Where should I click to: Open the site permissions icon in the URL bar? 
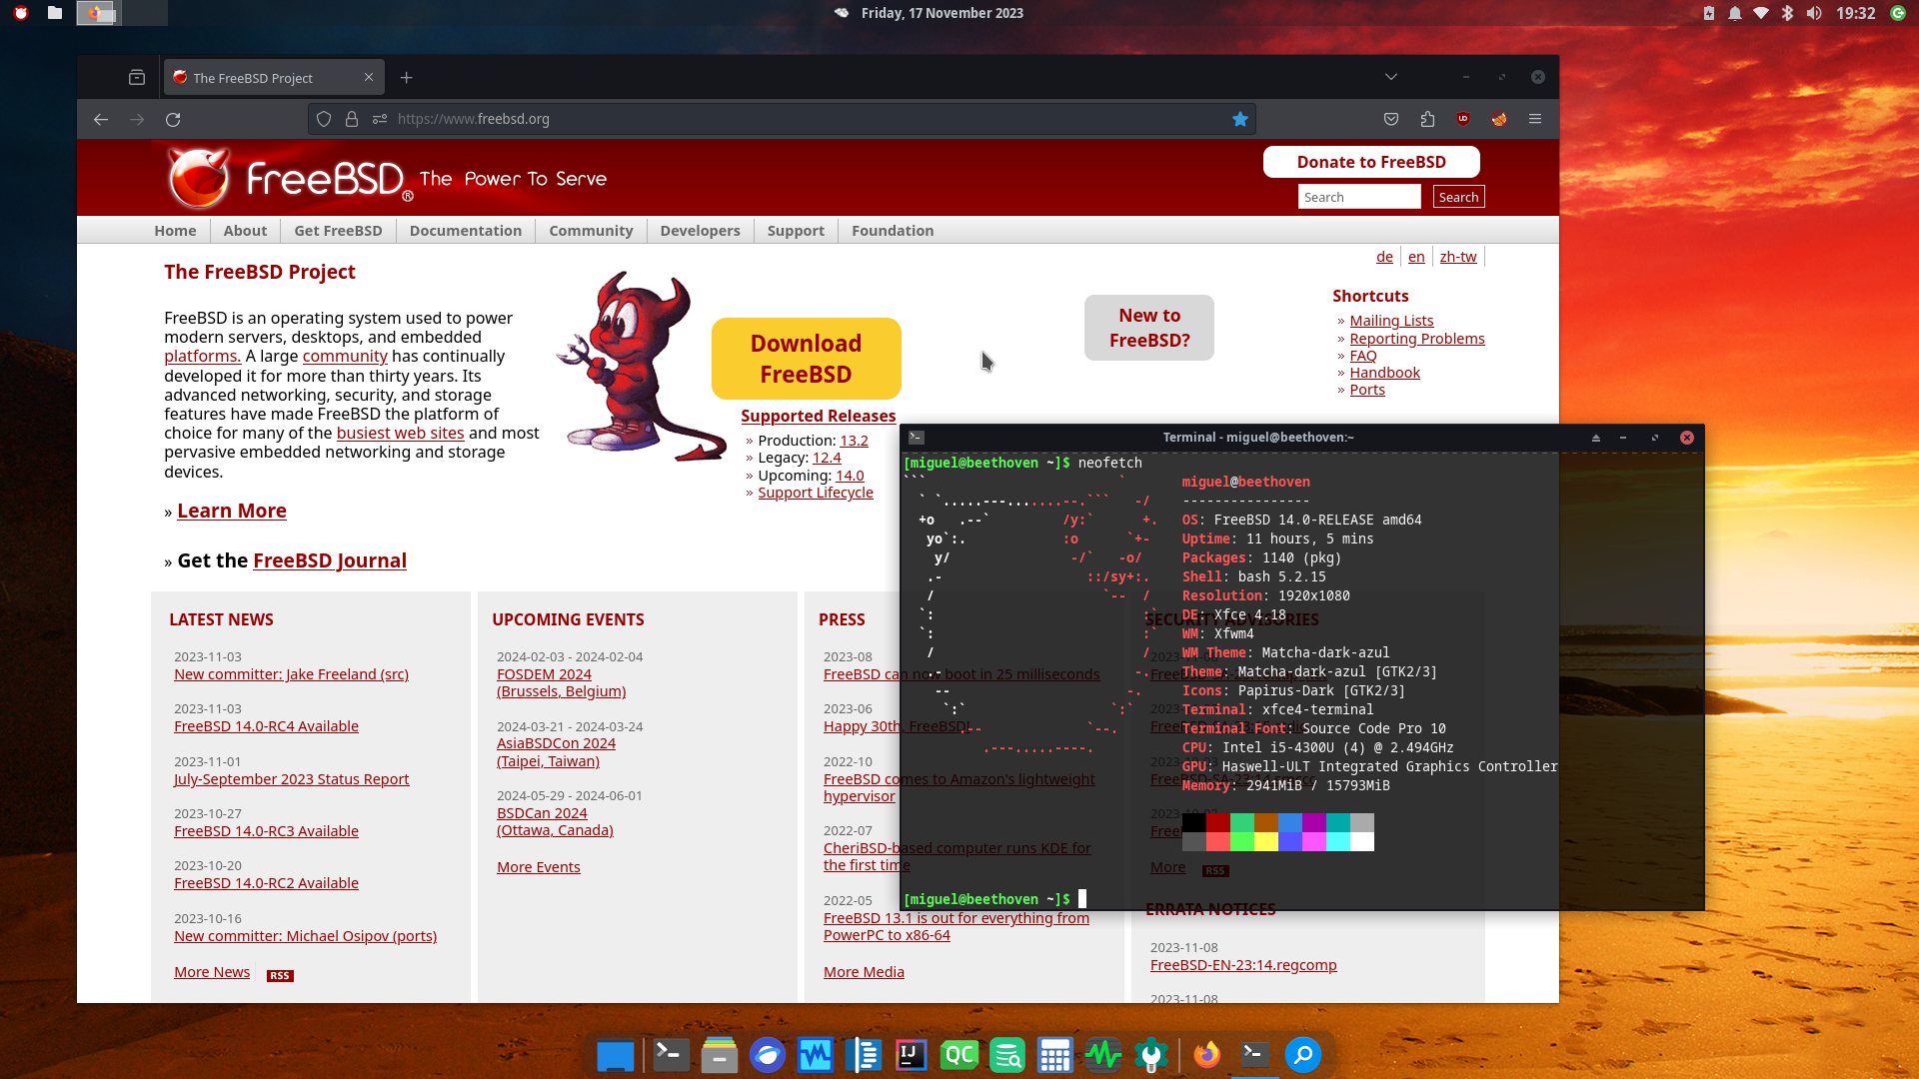click(380, 119)
